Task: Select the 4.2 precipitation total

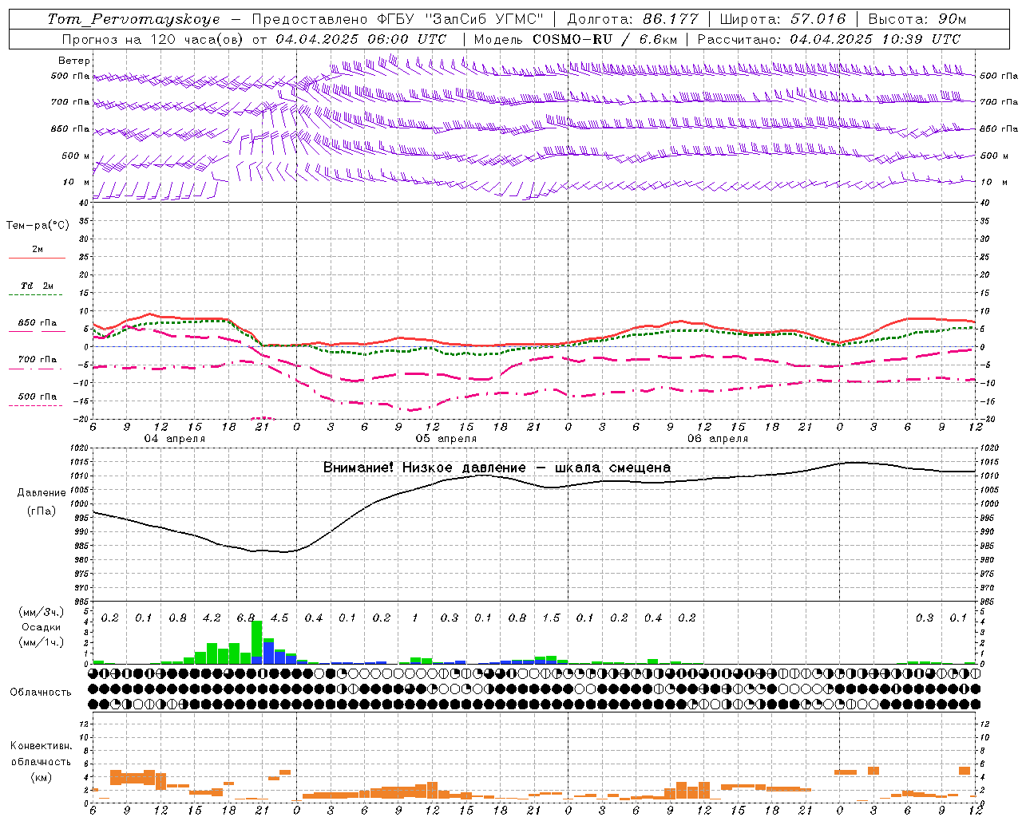Action: click(x=212, y=618)
